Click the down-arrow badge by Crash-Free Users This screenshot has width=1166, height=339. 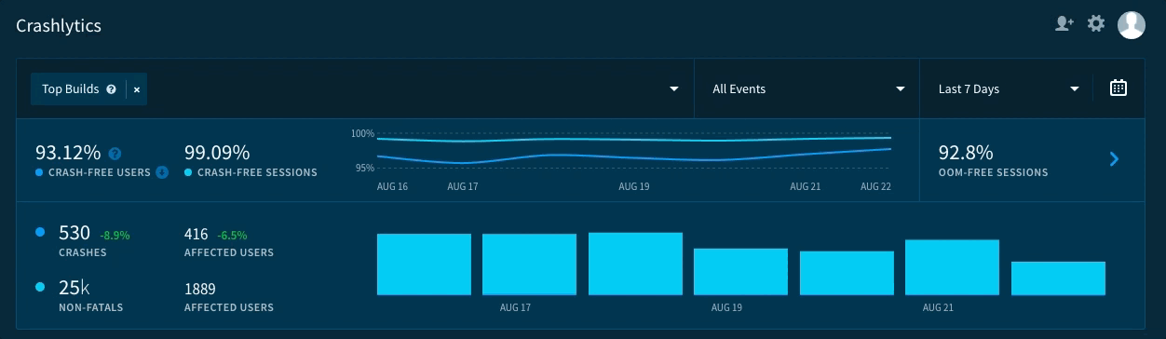pos(162,172)
